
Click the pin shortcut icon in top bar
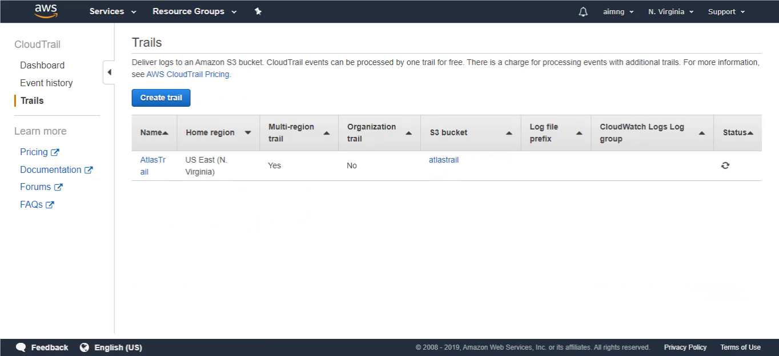coord(258,11)
